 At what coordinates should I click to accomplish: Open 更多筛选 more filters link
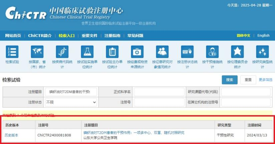pyautogui.click(x=266, y=80)
